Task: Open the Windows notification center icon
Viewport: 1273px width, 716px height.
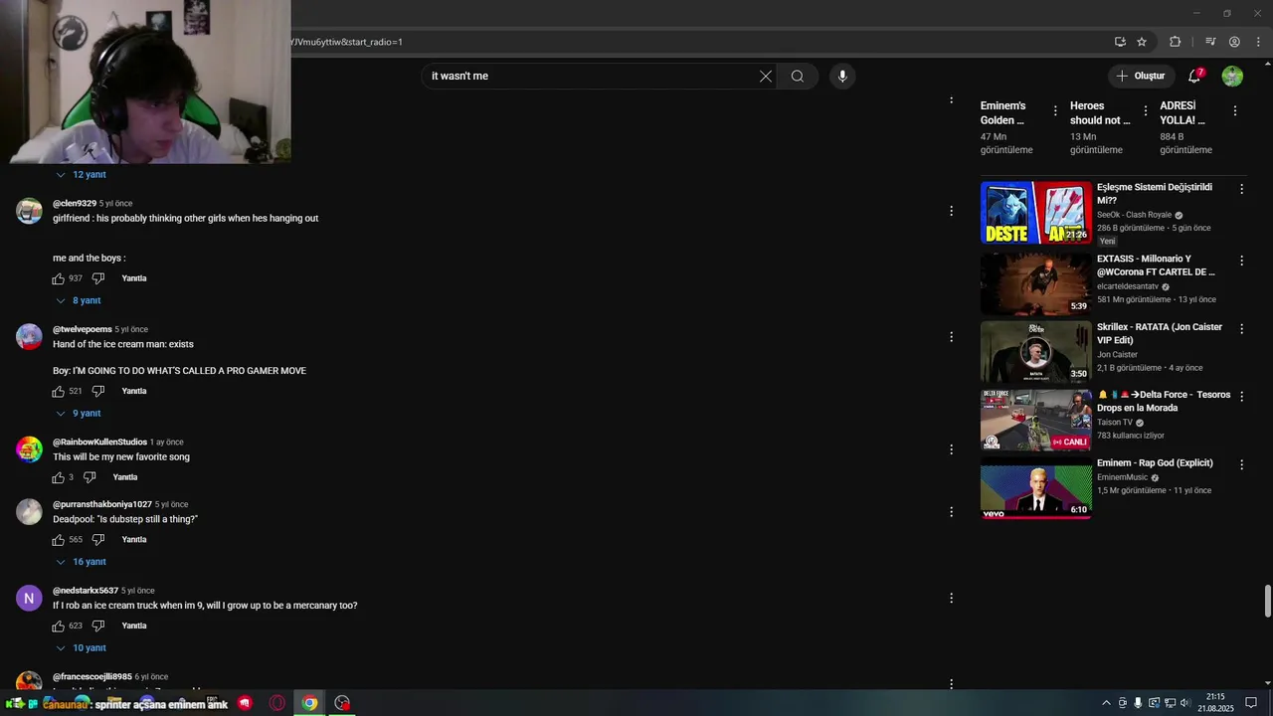Action: [1251, 703]
